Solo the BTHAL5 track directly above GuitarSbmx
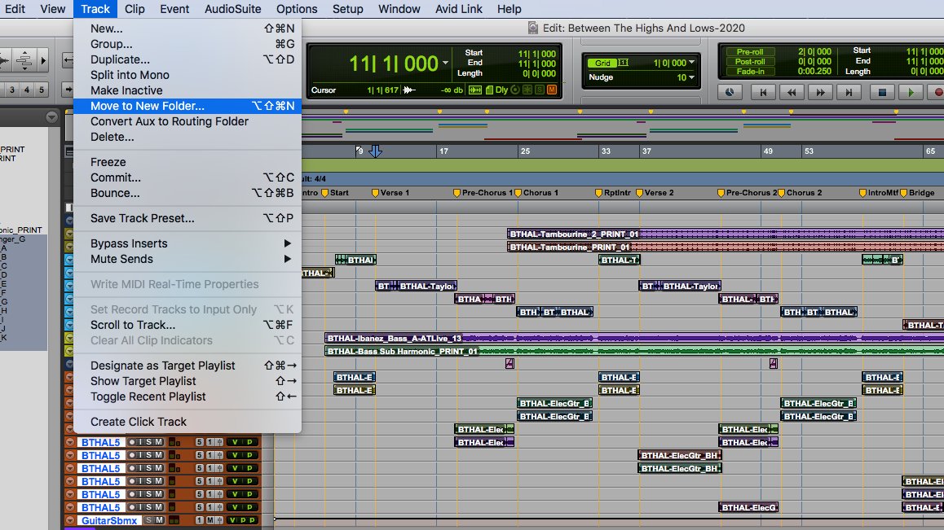 [x=149, y=507]
